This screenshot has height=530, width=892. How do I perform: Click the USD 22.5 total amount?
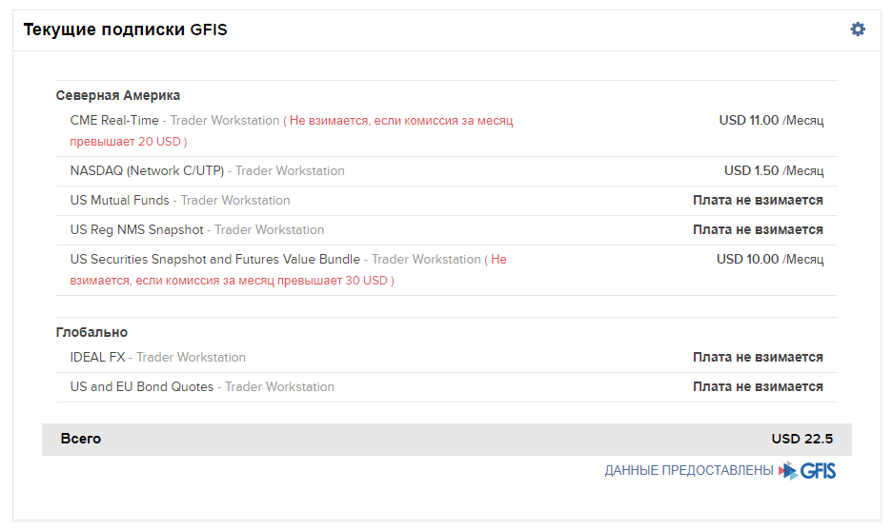801,439
